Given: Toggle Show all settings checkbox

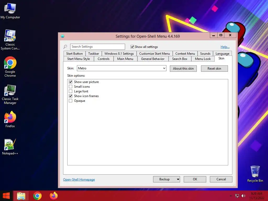Looking at the screenshot, I should pos(132,47).
